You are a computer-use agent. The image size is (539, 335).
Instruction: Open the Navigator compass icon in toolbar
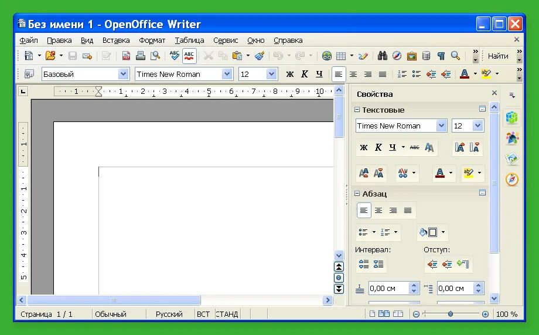pos(397,55)
